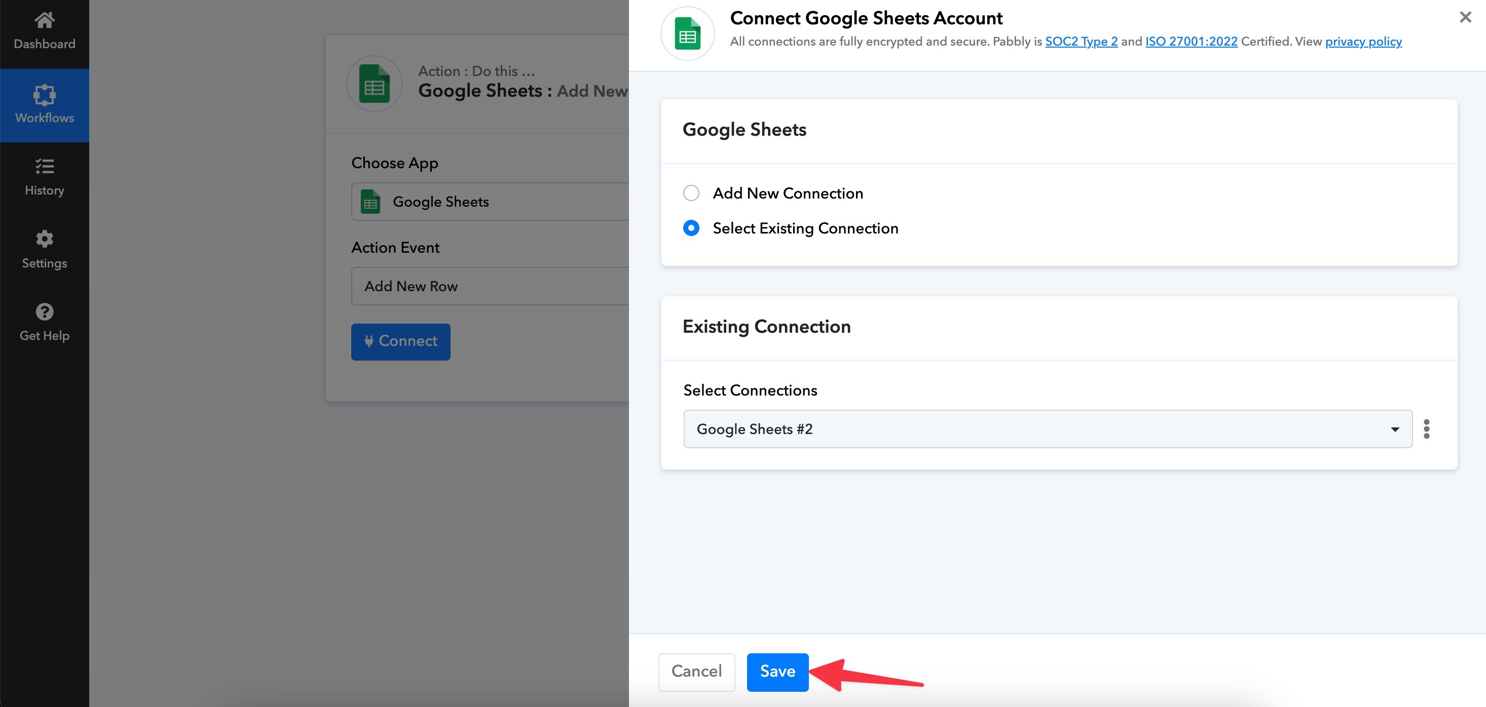Click Google Sheets icon in action step header

coord(374,84)
